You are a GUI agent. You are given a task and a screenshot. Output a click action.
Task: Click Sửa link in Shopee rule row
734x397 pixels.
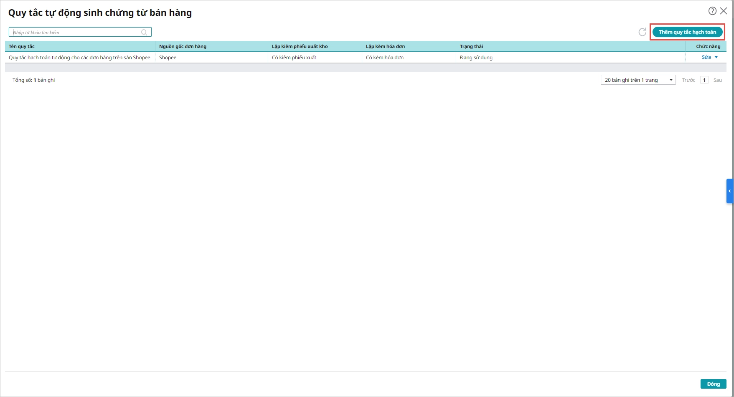point(706,57)
